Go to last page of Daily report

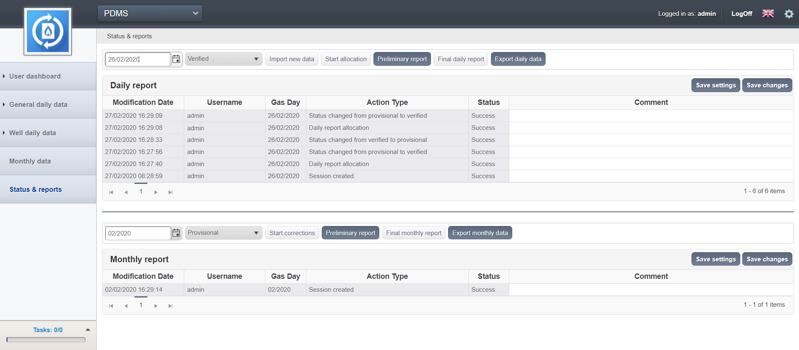tap(170, 192)
